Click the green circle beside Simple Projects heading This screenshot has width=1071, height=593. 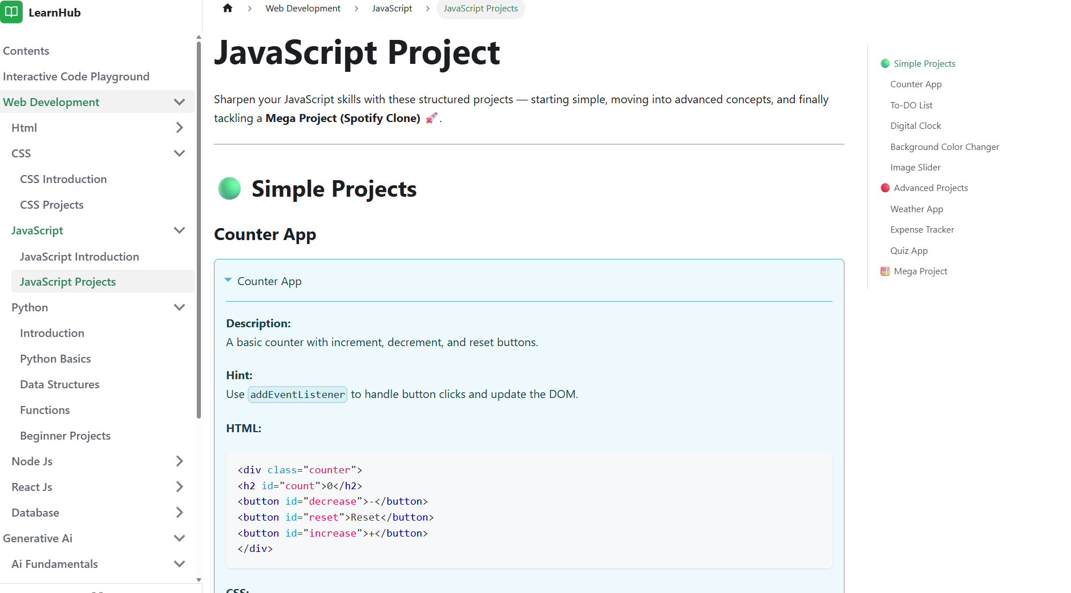pyautogui.click(x=229, y=189)
